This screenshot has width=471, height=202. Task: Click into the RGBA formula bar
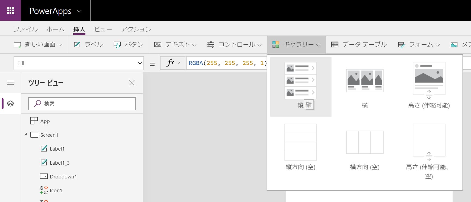(x=228, y=63)
